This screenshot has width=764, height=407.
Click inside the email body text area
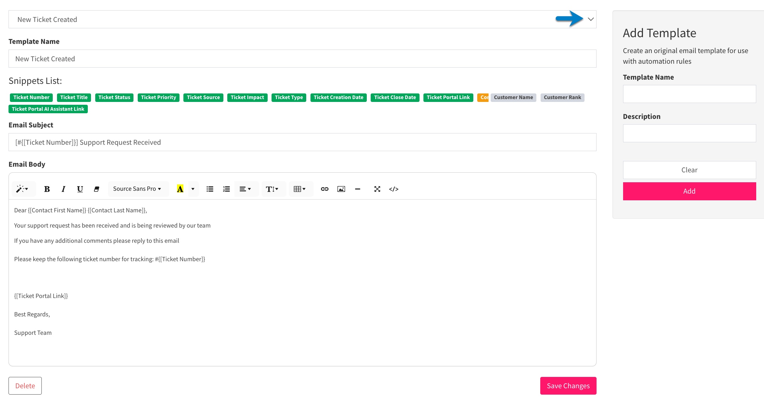(302, 282)
